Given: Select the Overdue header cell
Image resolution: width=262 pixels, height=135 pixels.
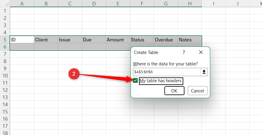Looking at the screenshot, I should click(166, 40).
